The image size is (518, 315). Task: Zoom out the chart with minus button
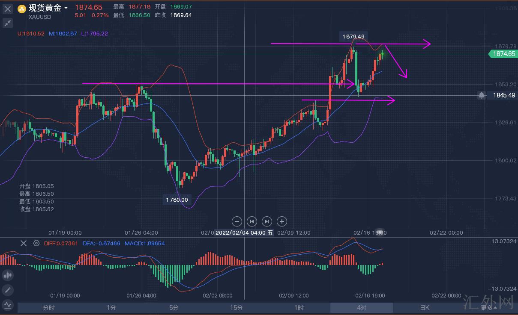click(x=237, y=221)
